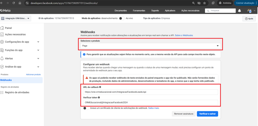
Task: Open the user profile avatar
Action: tap(249, 11)
